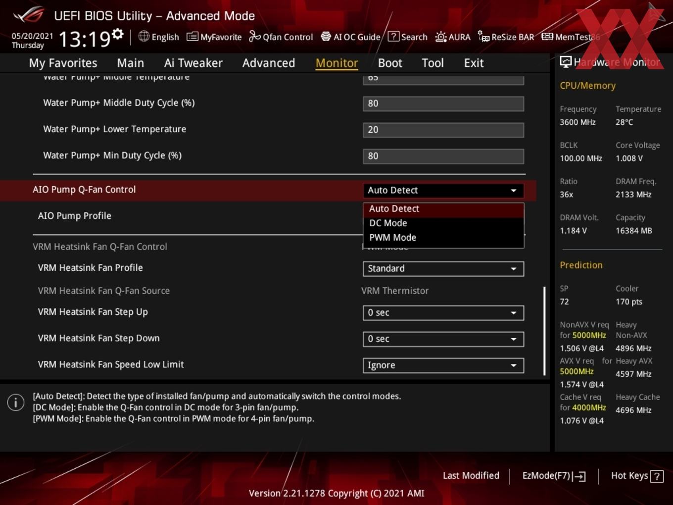
Task: Click the English language globe icon
Action: (144, 36)
